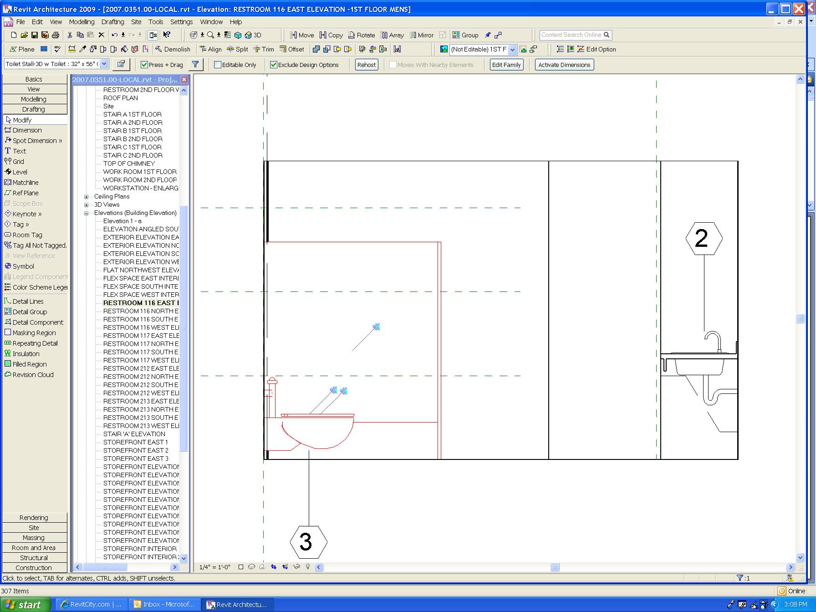The image size is (816, 612).
Task: Open the Modelling menu
Action: pos(82,22)
